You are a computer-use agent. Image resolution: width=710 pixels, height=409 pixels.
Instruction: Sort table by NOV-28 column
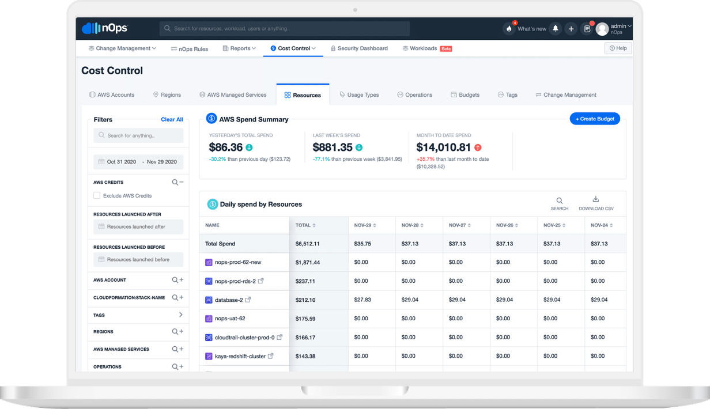click(x=413, y=225)
